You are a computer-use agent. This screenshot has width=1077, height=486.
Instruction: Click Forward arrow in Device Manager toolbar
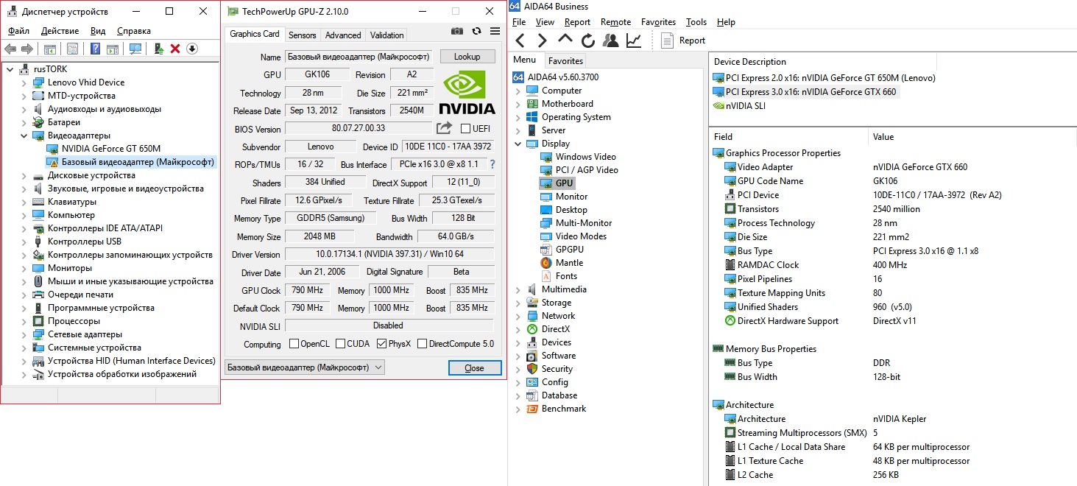(x=27, y=49)
